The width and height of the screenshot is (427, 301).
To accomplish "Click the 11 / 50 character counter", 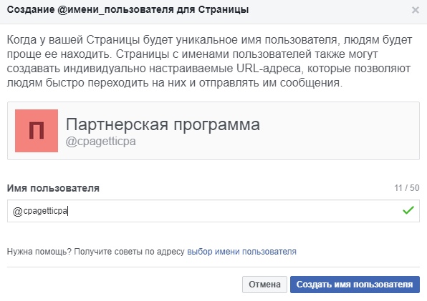I will point(407,188).
